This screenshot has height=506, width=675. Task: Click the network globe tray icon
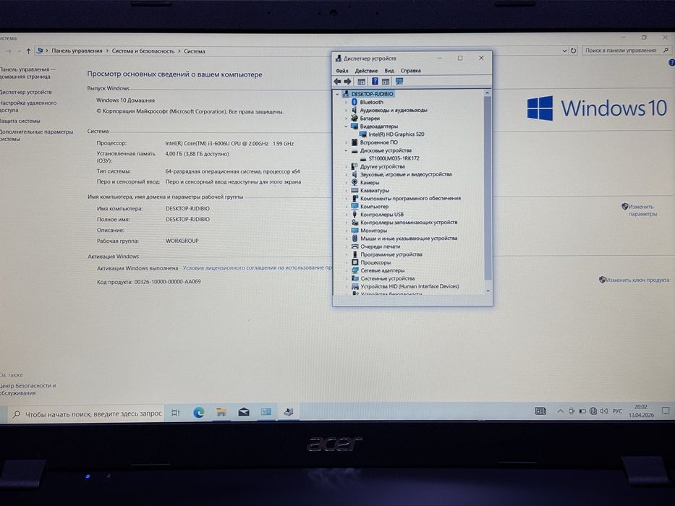point(593,411)
